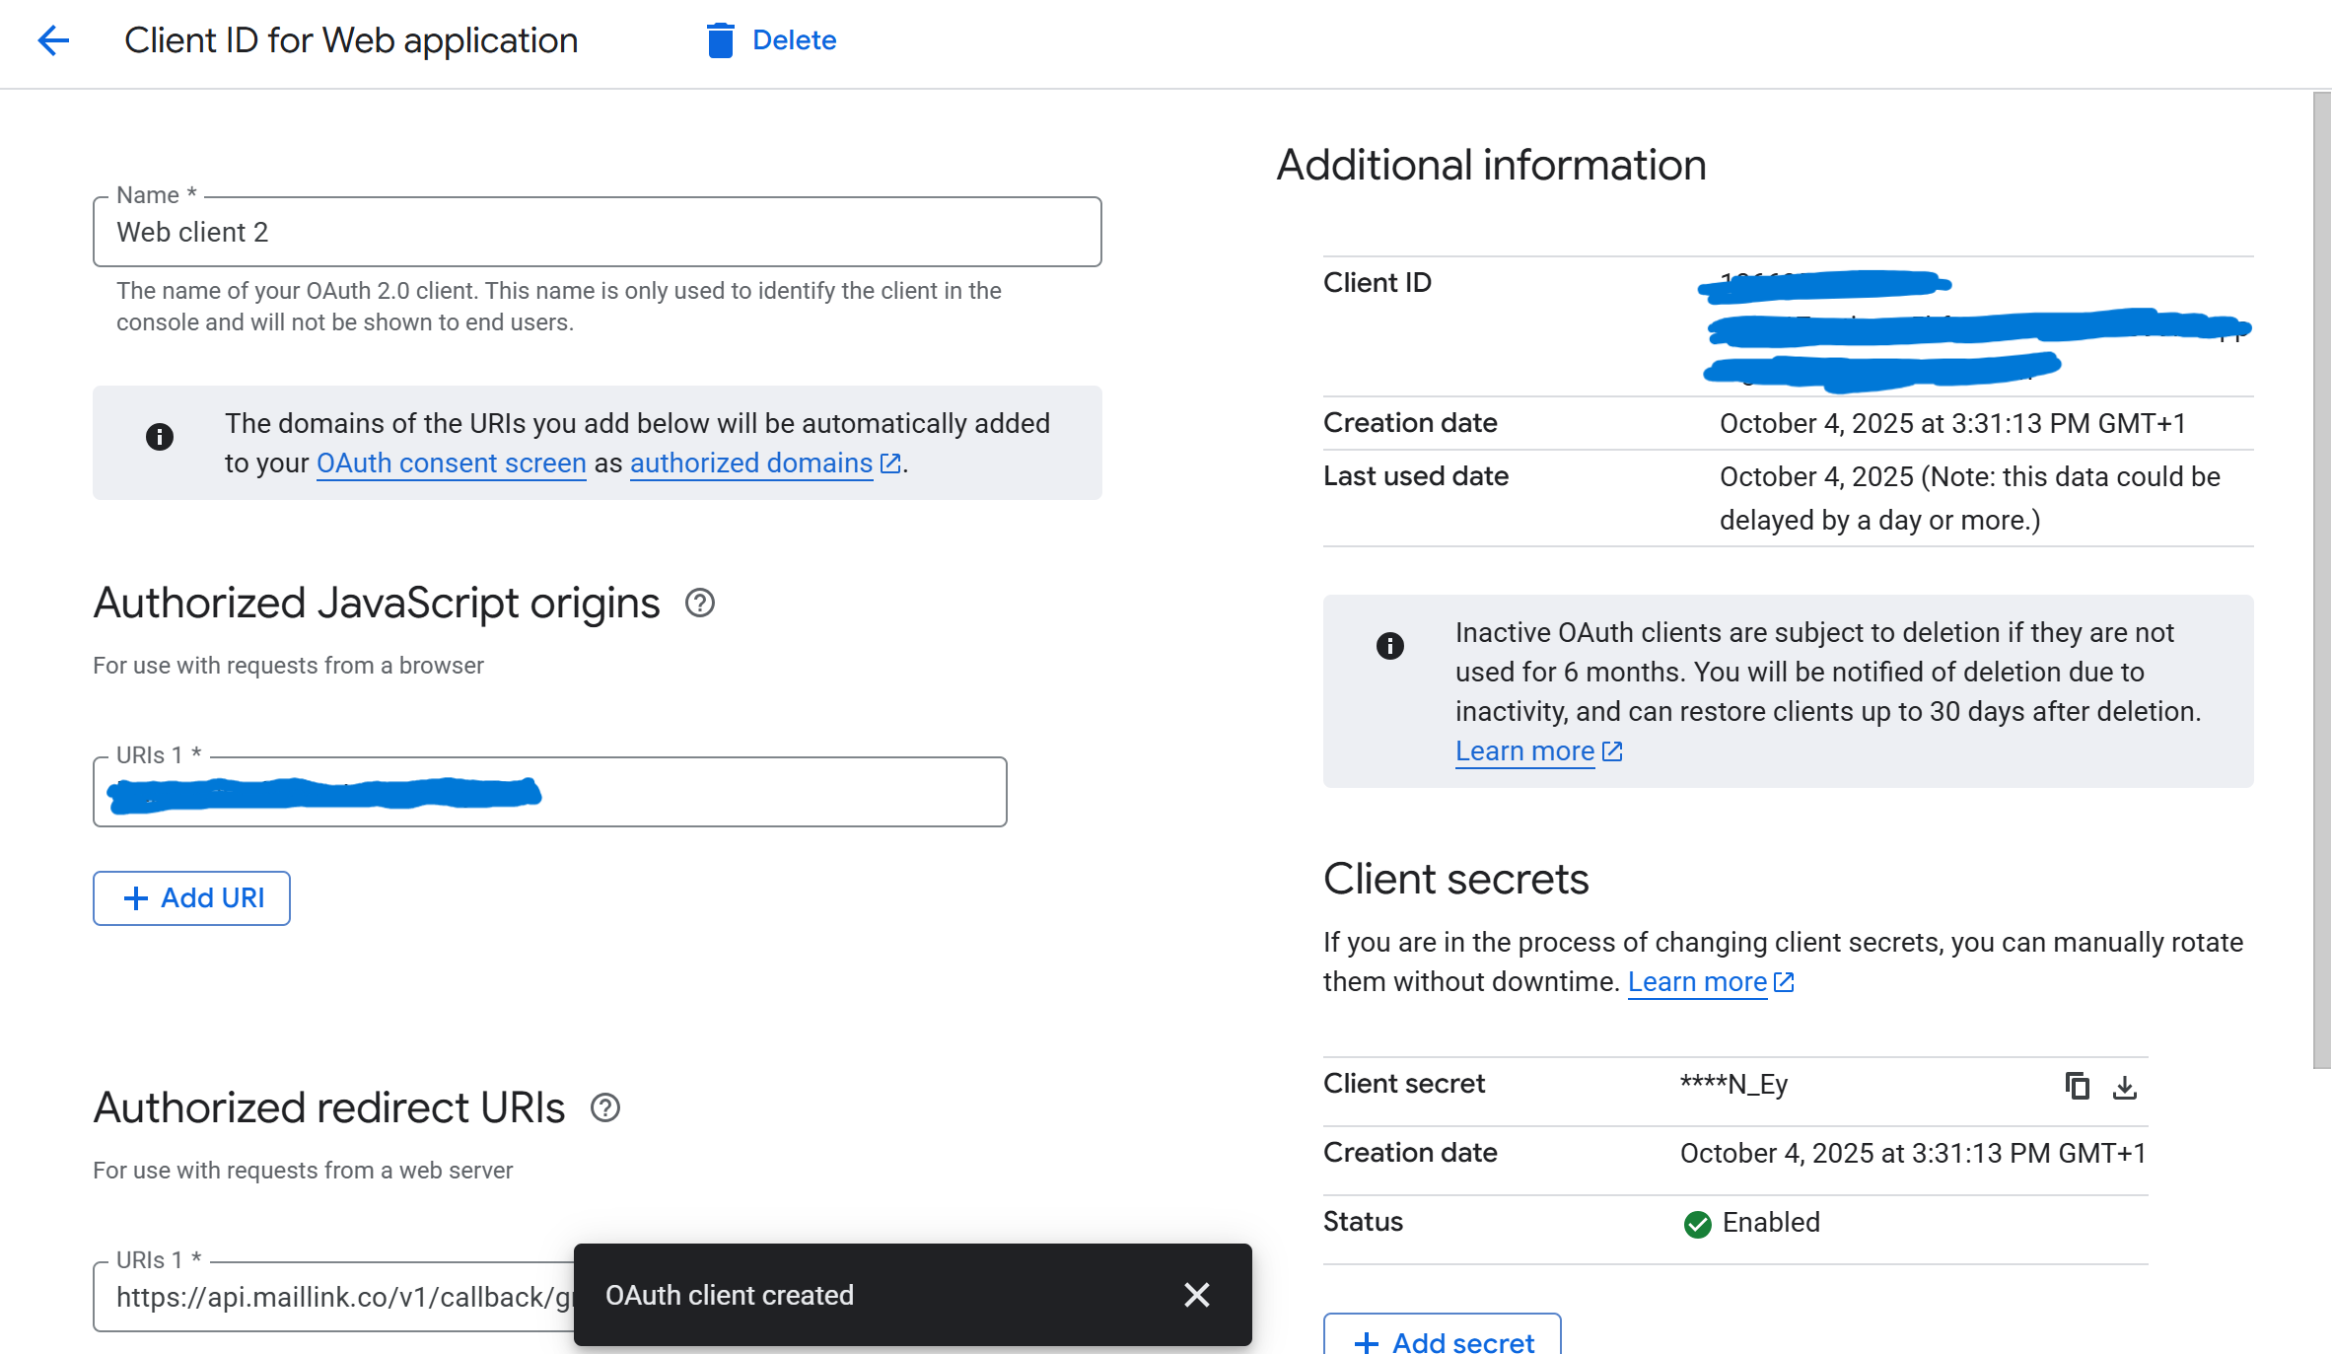Click the Add URI button

pos(191,898)
